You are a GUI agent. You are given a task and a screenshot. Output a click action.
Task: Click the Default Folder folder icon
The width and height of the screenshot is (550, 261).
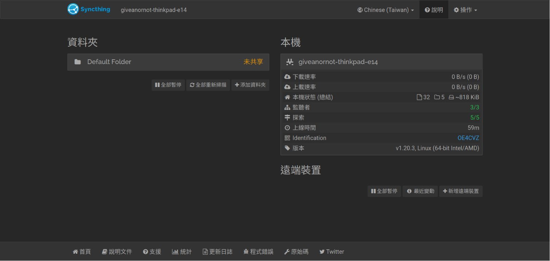point(78,62)
